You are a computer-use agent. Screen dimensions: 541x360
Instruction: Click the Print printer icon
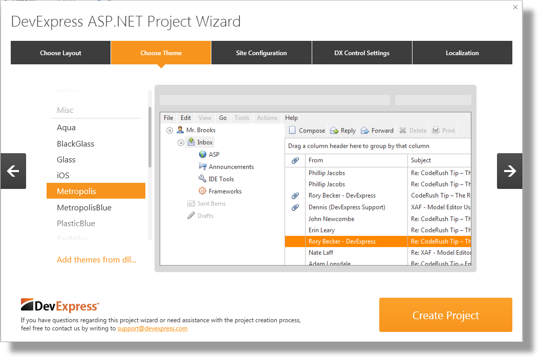(436, 130)
